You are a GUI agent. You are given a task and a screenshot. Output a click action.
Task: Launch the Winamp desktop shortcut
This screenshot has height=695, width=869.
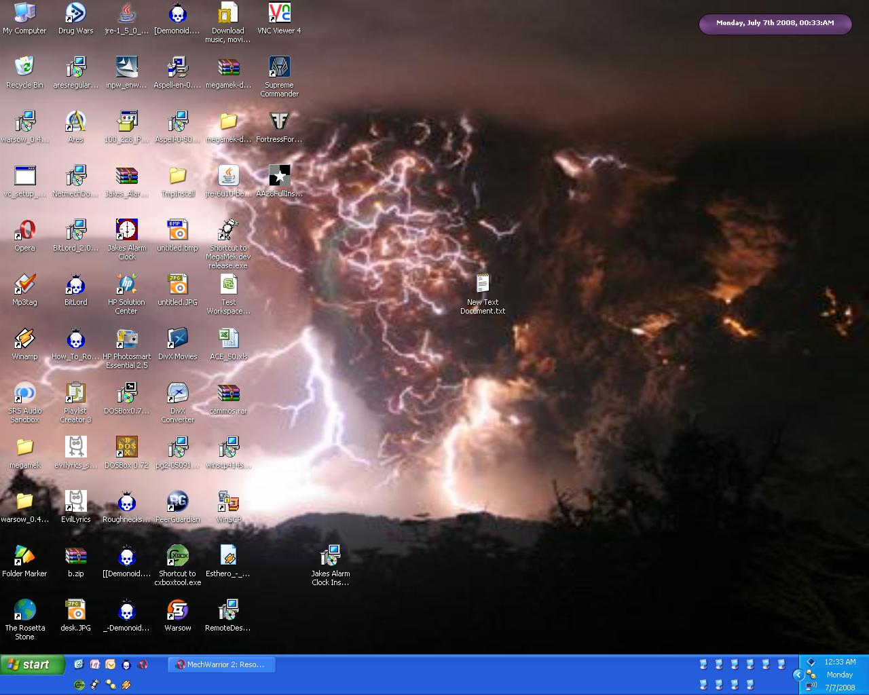[x=24, y=339]
